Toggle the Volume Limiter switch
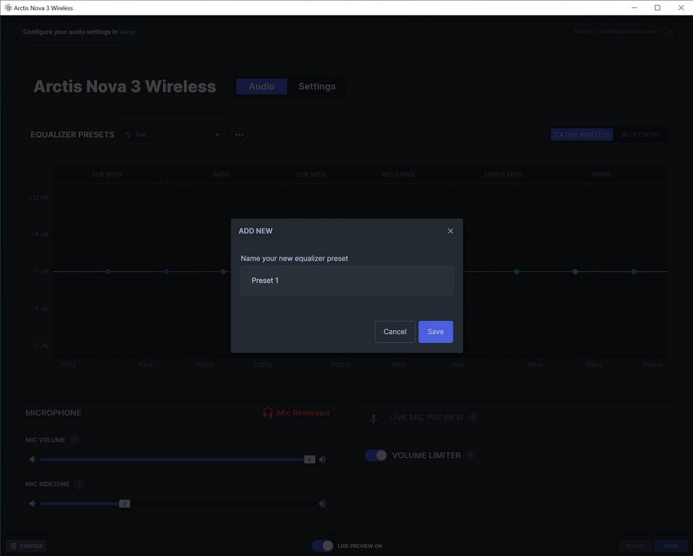693x556 pixels. pyautogui.click(x=376, y=455)
